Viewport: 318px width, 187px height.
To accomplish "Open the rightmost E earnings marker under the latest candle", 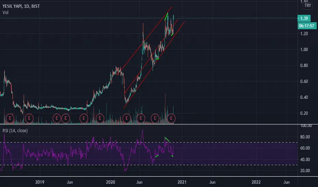I will point(171,118).
